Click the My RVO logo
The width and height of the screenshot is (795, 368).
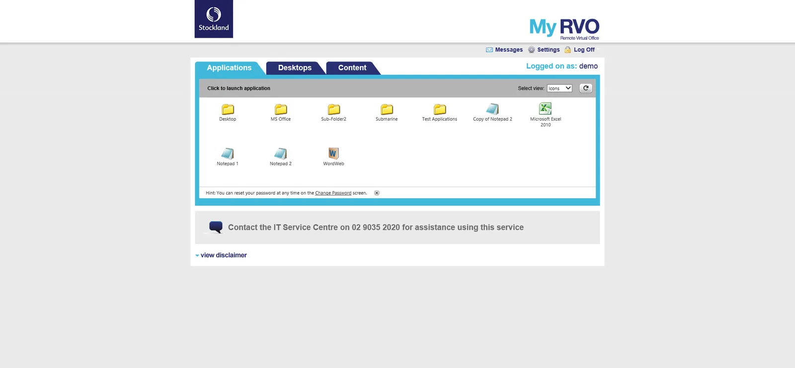564,29
